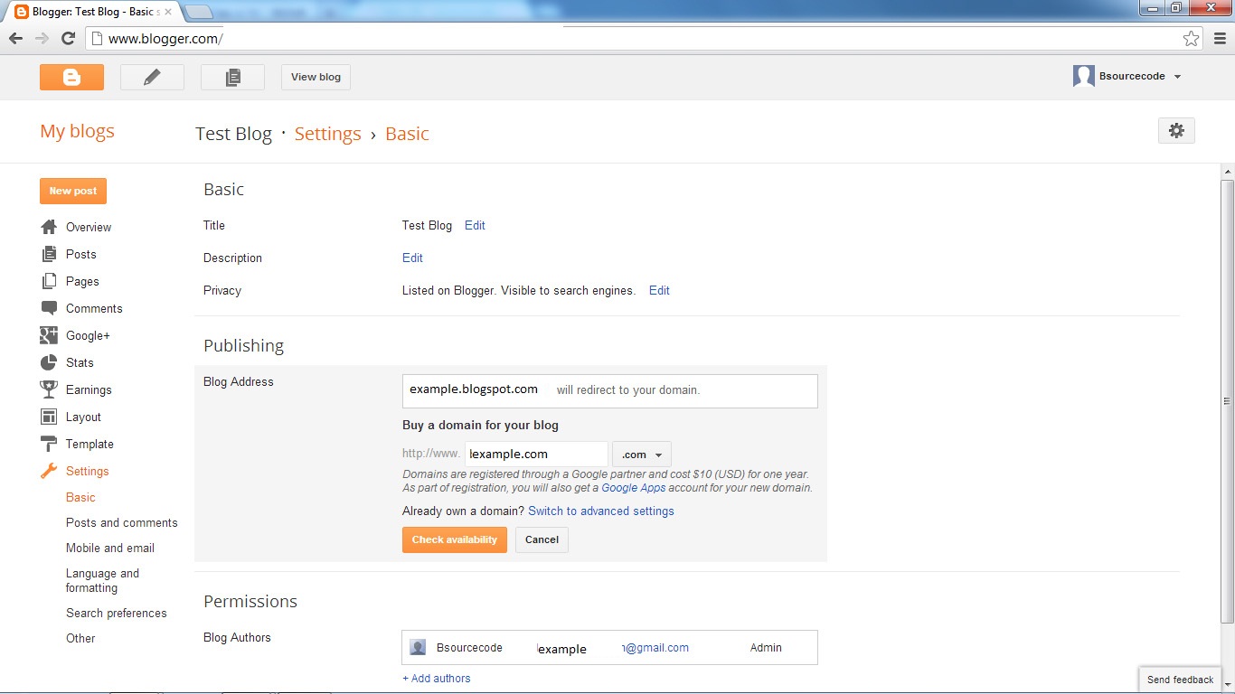This screenshot has height=694, width=1235.
Task: Open the posts list document icon
Action: [232, 77]
